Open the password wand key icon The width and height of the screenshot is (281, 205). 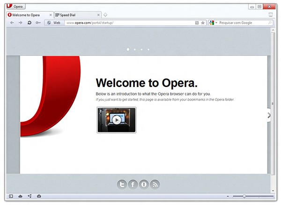click(38, 23)
